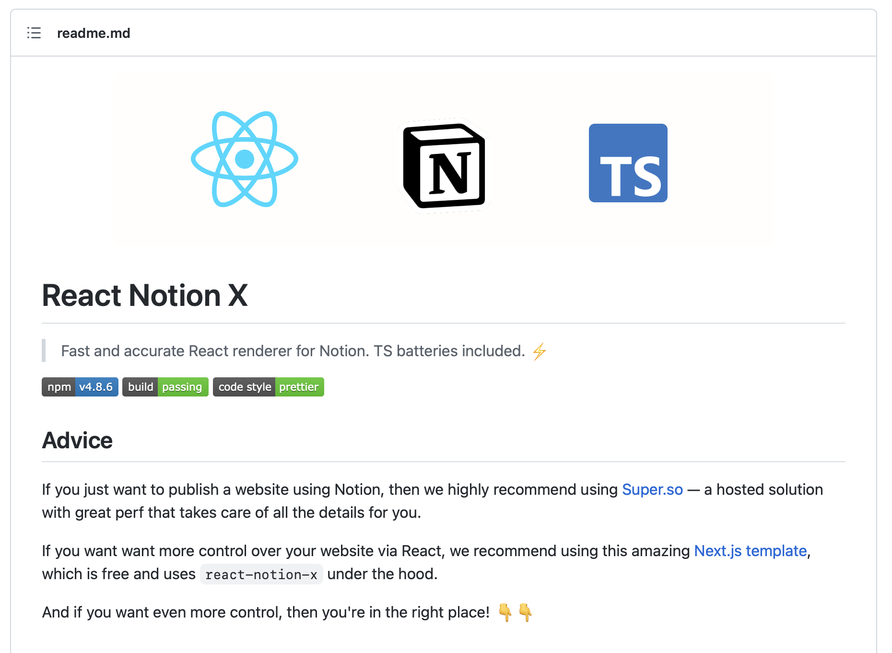
Task: Click the react-notion-x inline code
Action: (261, 574)
